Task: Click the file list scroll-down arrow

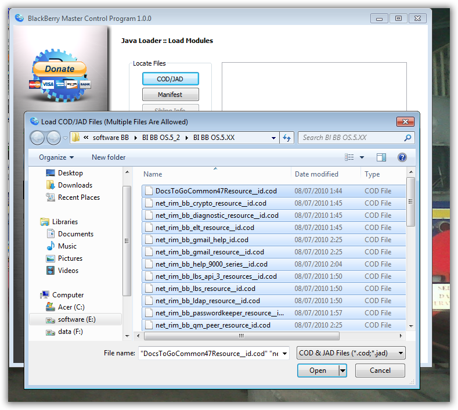Action: [410, 326]
